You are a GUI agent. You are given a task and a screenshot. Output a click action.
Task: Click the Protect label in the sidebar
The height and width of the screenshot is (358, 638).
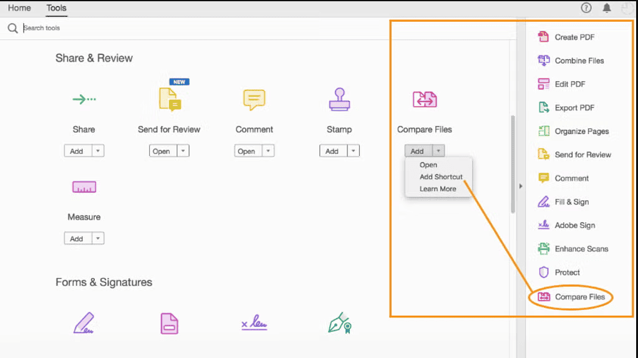click(567, 273)
